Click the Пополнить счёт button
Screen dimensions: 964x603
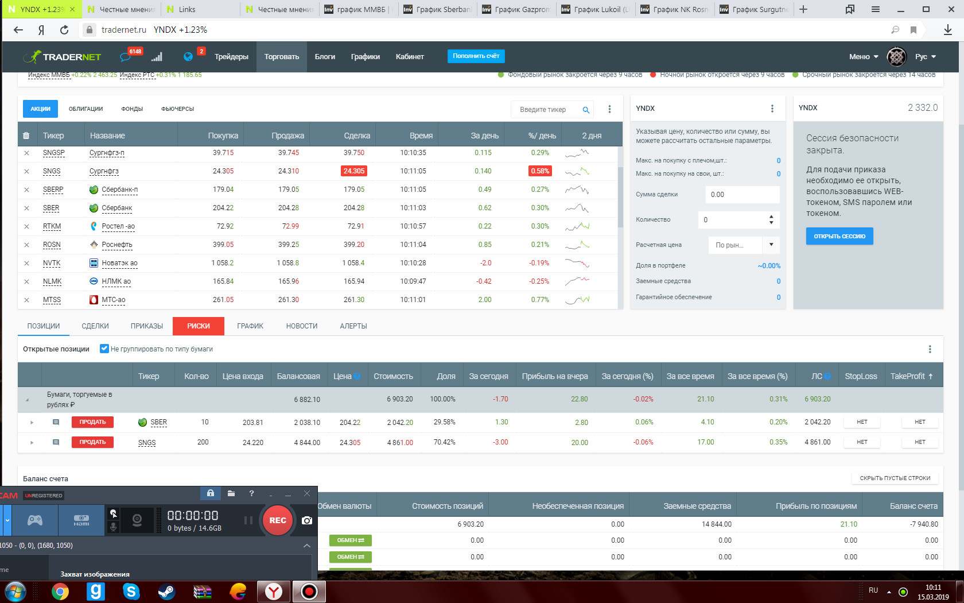476,56
